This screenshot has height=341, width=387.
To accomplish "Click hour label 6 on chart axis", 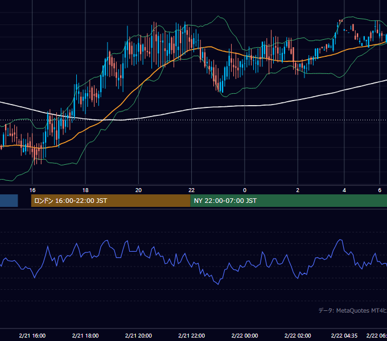I will (380, 190).
